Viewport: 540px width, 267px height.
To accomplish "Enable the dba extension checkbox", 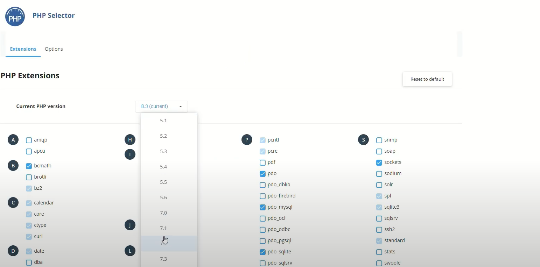I will [x=29, y=262].
